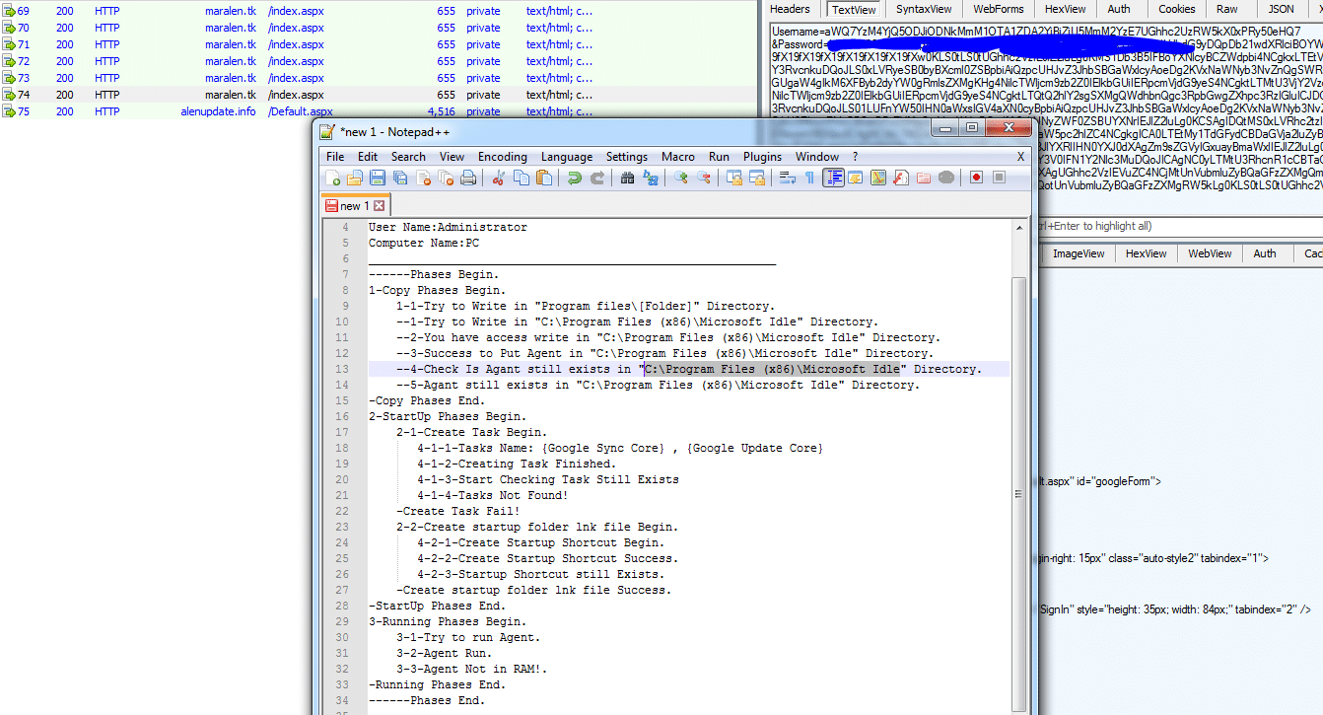Image resolution: width=1323 pixels, height=715 pixels.
Task: Click '/Default.aspx' URL in Fiddler session list
Action: (300, 111)
